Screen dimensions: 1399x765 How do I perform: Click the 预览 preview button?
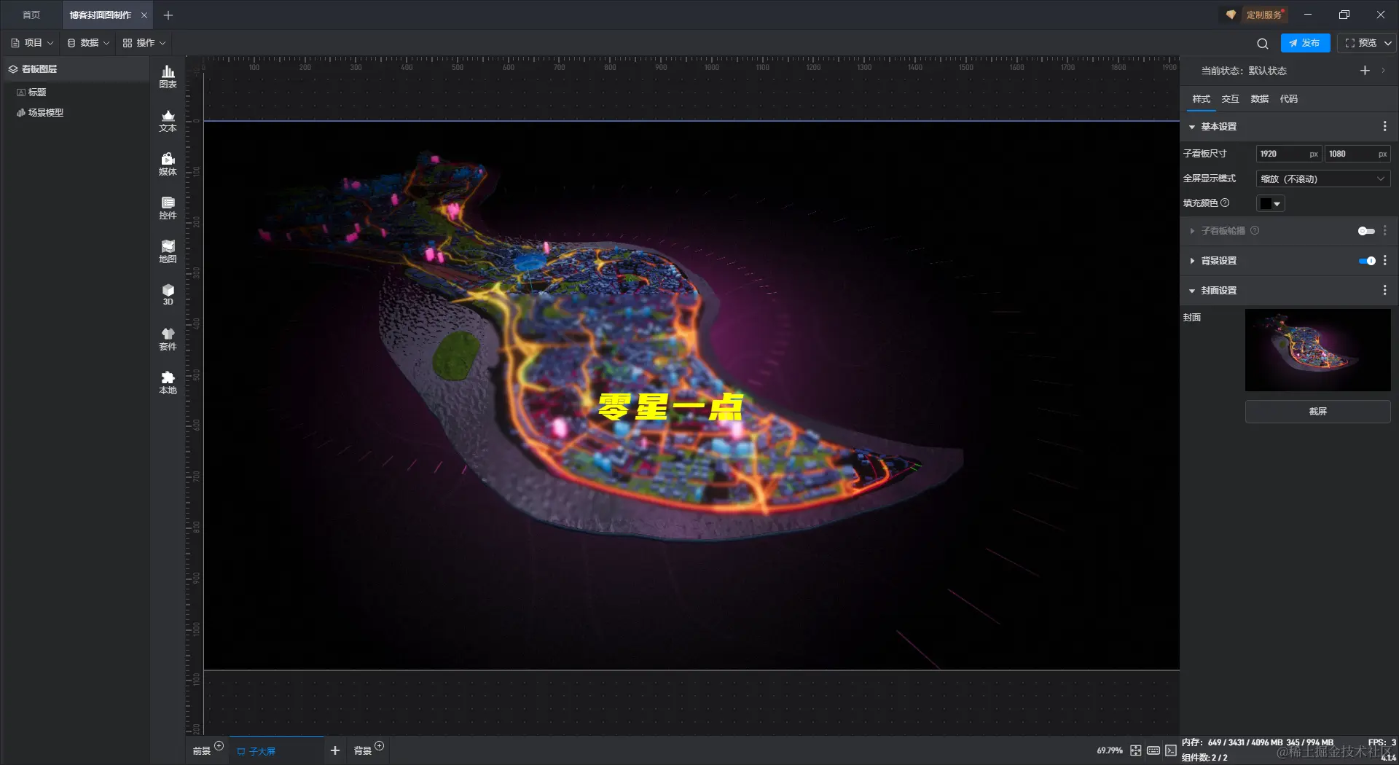point(1360,43)
